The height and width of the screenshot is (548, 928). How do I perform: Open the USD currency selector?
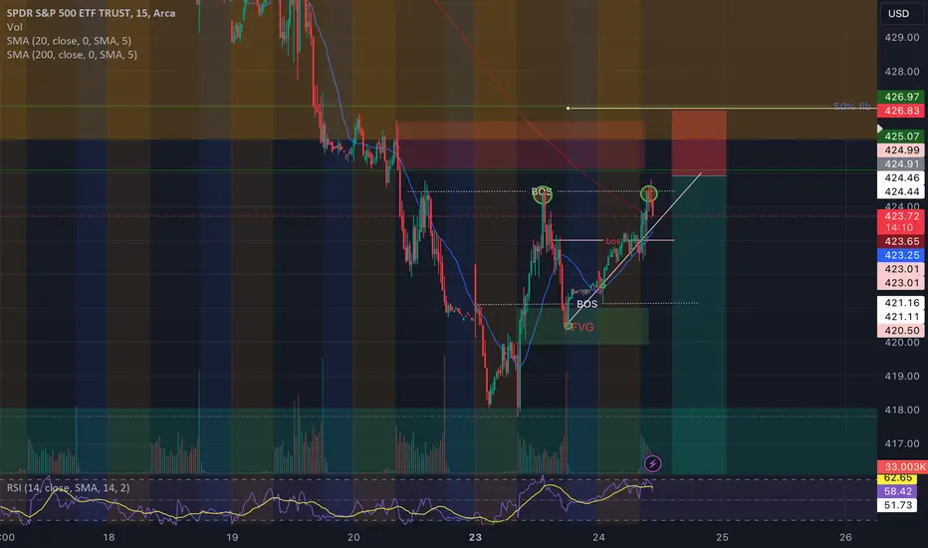(x=898, y=13)
